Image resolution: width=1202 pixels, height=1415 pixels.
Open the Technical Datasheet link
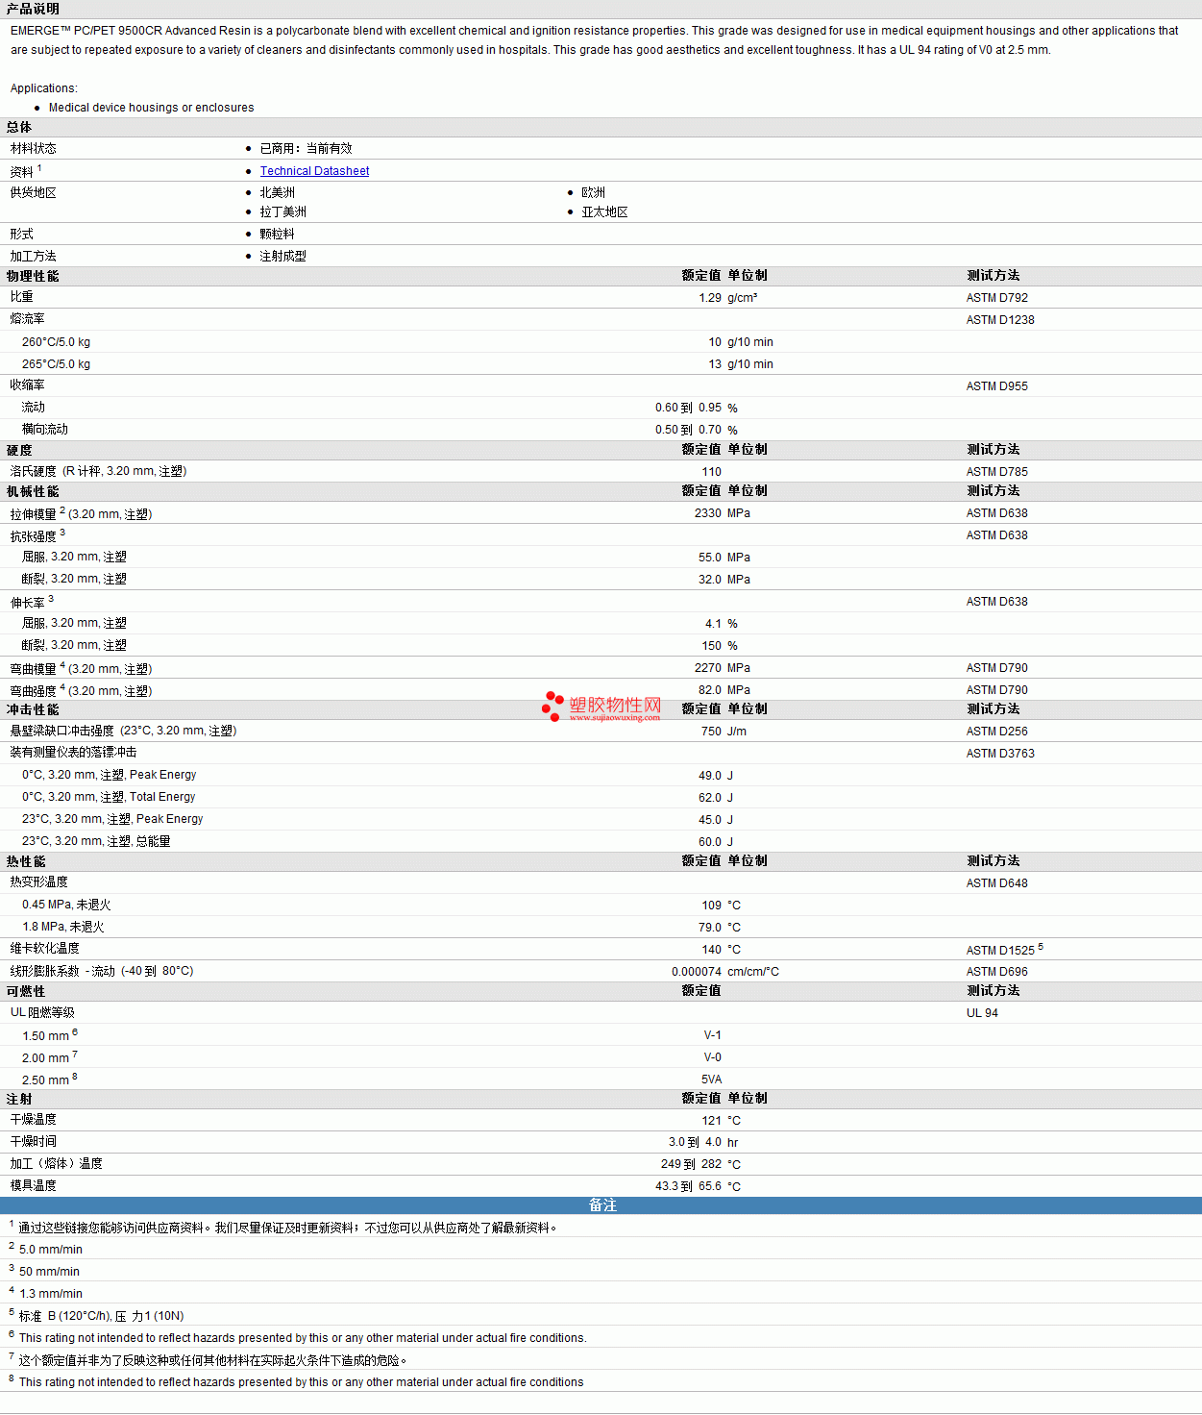click(x=314, y=171)
